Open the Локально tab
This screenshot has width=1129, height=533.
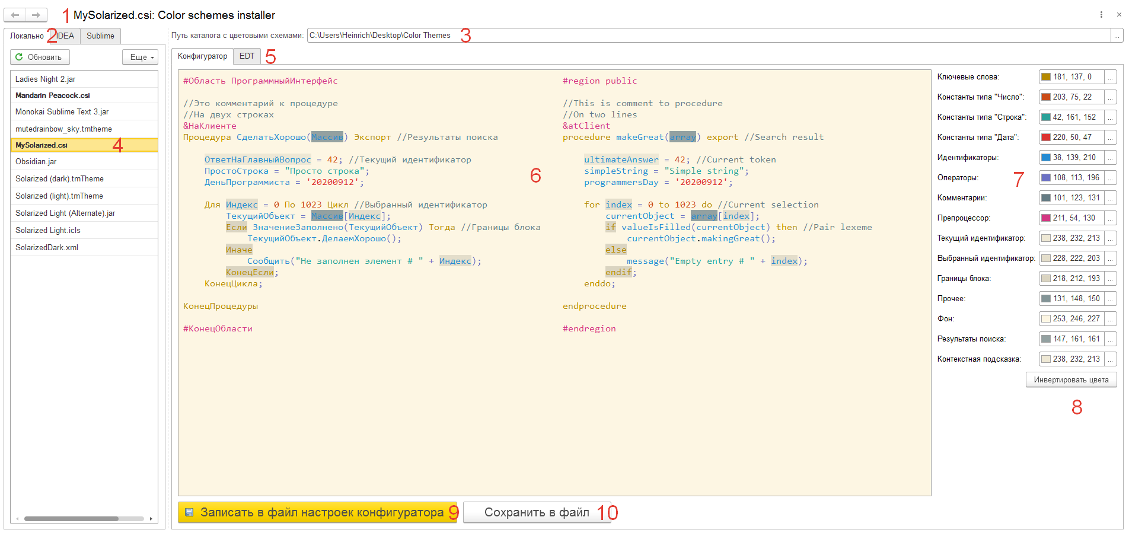pos(27,36)
